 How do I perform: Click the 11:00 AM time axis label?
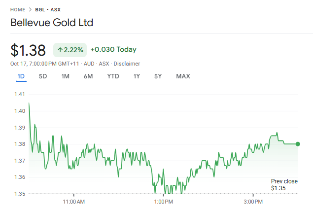click(74, 202)
